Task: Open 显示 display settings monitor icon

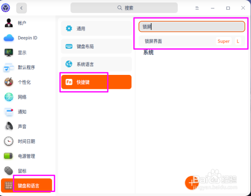Action: pos(9,53)
